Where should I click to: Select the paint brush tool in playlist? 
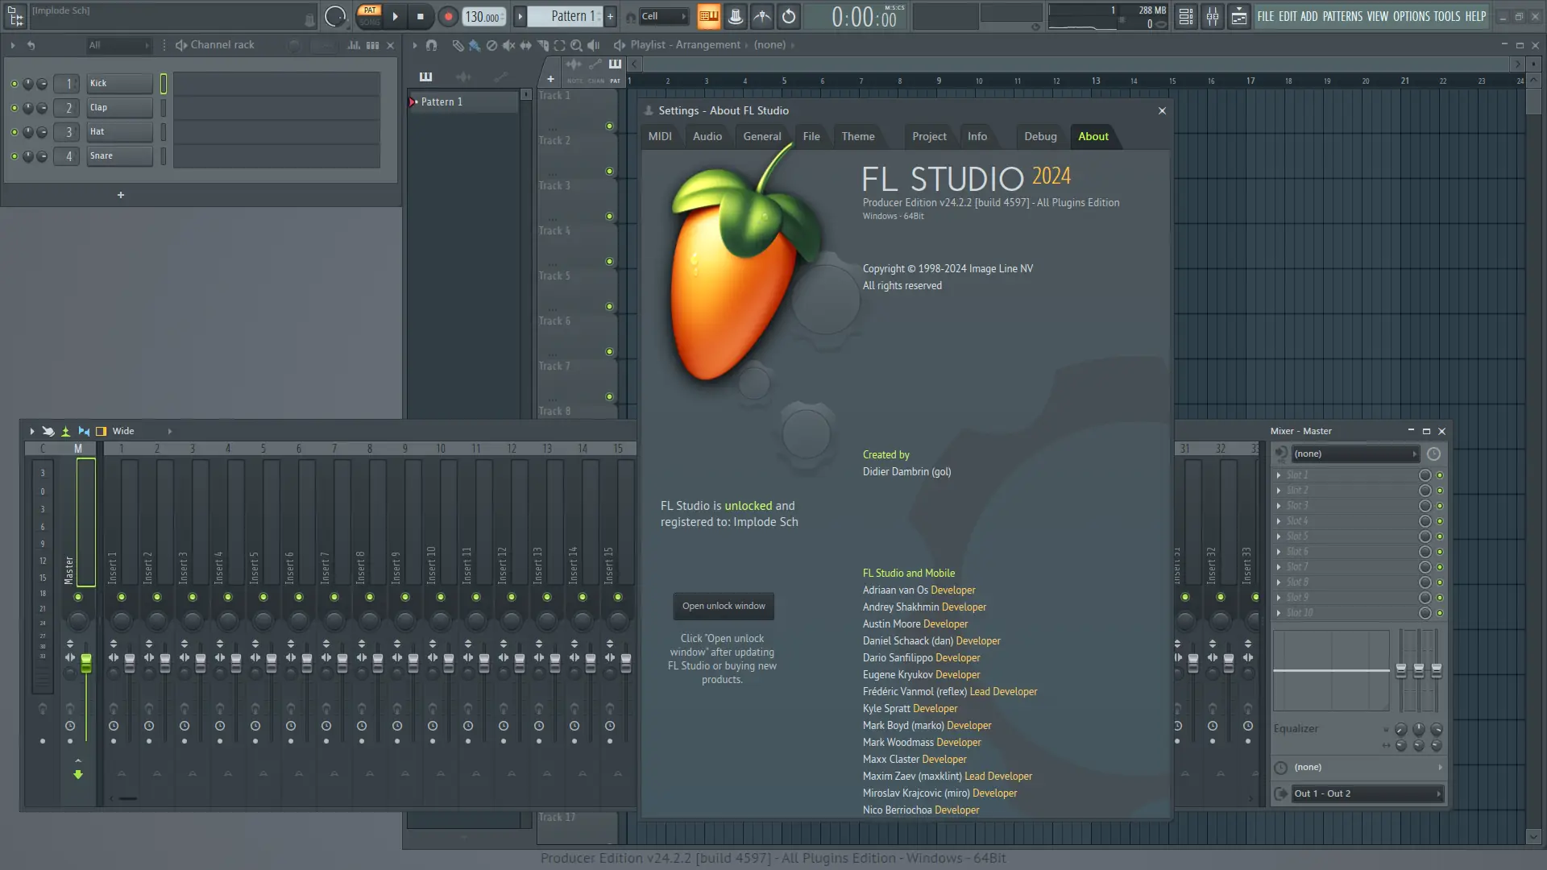click(x=475, y=45)
